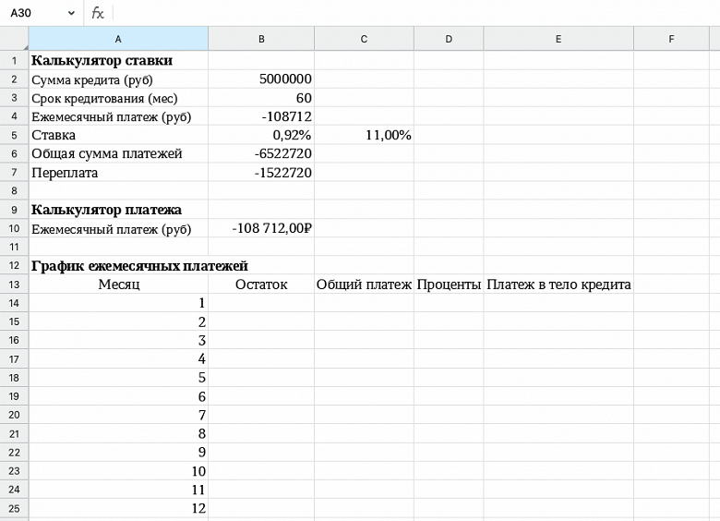Click heading 'График ежемесячных платежей'
This screenshot has width=720, height=521.
(x=139, y=265)
